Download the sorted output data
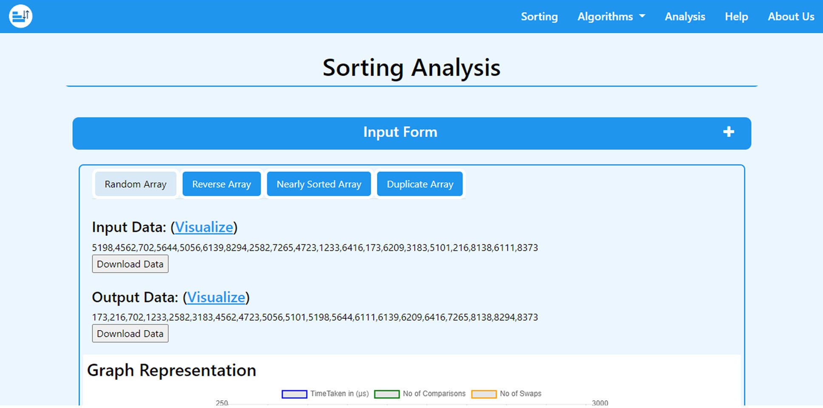Image resolution: width=823 pixels, height=408 pixels. pyautogui.click(x=130, y=333)
